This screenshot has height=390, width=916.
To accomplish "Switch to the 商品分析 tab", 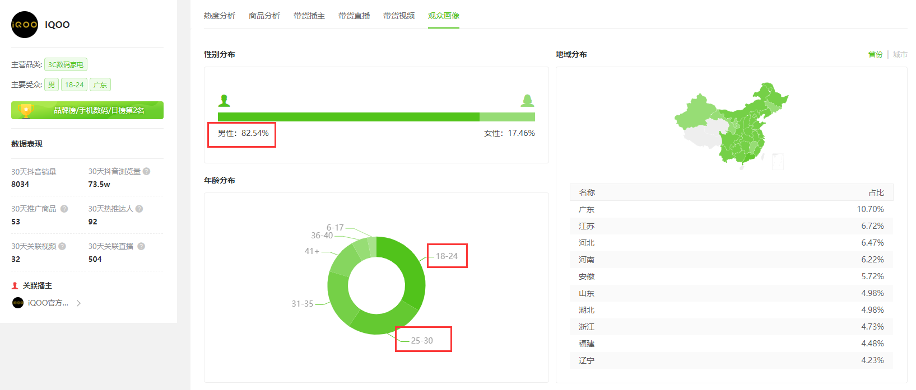I will (264, 16).
